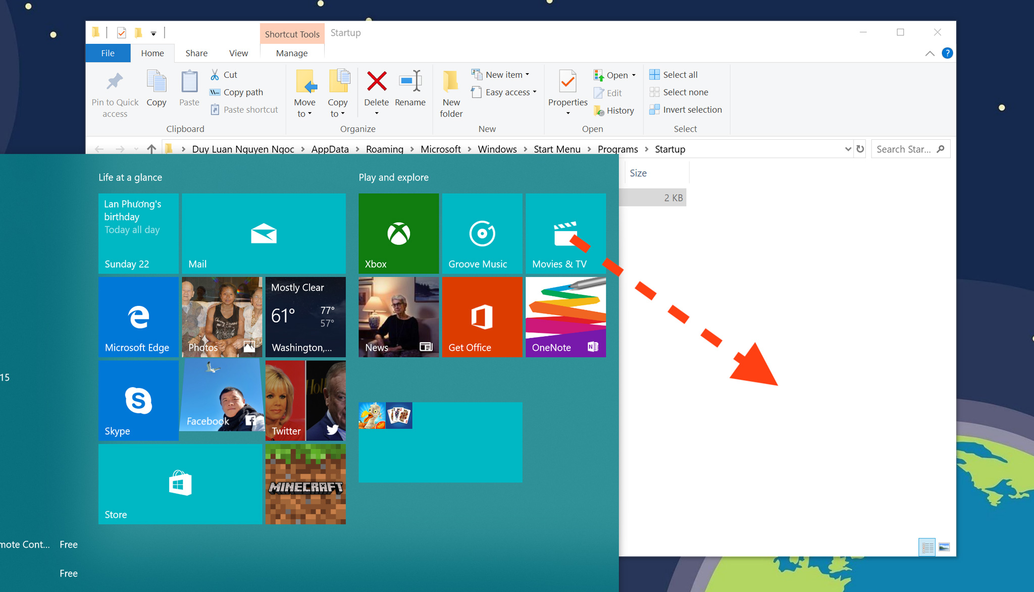Screen dimensions: 1034x592
Task: Click the Properties checkmark quick access icon
Action: pyautogui.click(x=121, y=33)
